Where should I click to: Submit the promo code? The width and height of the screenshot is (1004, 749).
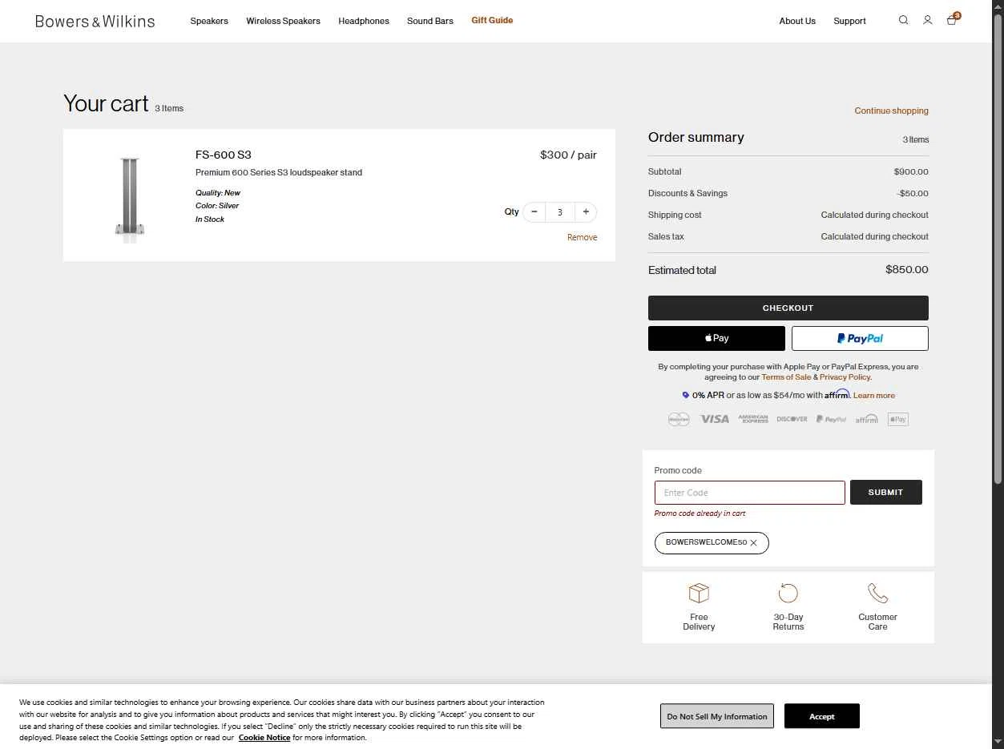885,493
